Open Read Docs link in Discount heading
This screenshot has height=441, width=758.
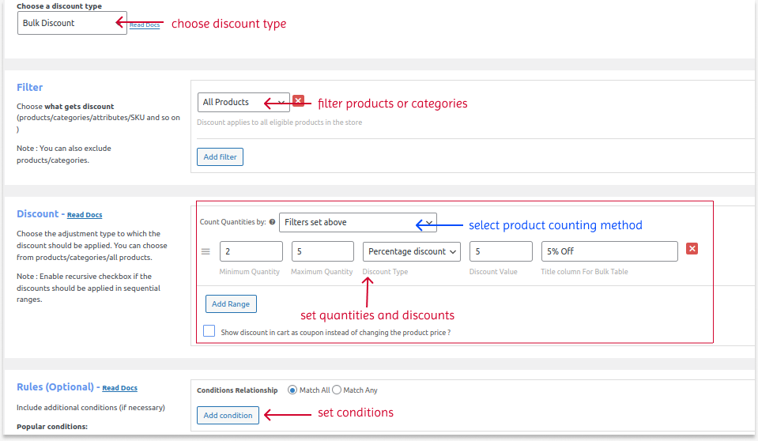pyautogui.click(x=85, y=215)
